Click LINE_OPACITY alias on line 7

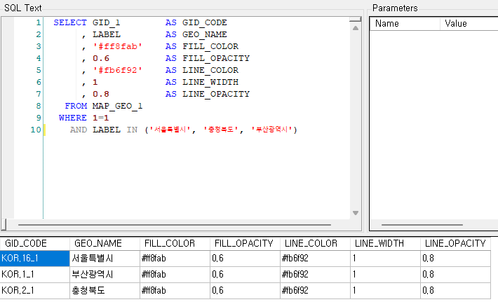(216, 94)
